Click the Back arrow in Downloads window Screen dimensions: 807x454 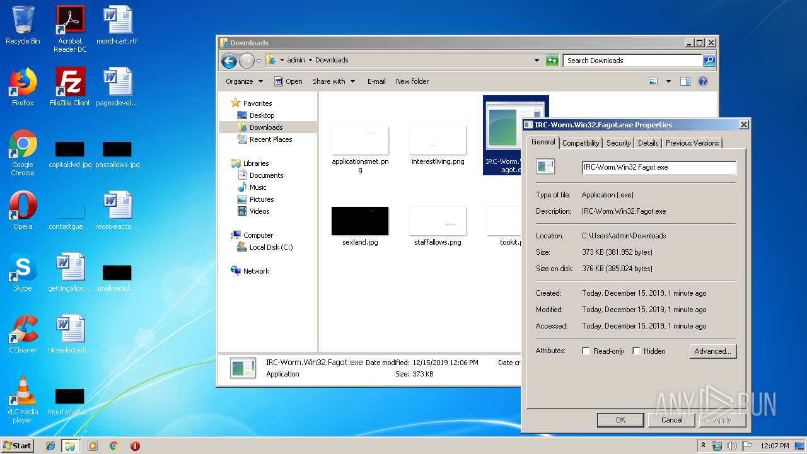pos(229,61)
